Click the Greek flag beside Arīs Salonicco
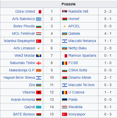117x118 pixels. click(x=39, y=19)
